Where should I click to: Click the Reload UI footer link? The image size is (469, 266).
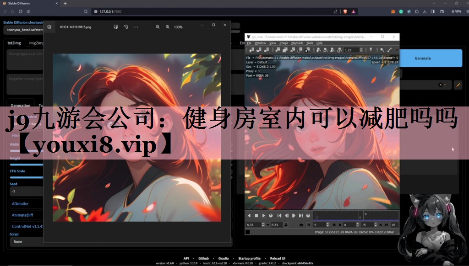tap(278, 258)
